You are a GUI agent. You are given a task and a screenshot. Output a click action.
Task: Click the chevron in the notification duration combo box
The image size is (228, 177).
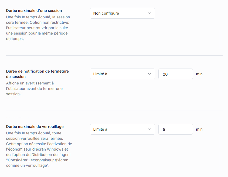(150, 74)
